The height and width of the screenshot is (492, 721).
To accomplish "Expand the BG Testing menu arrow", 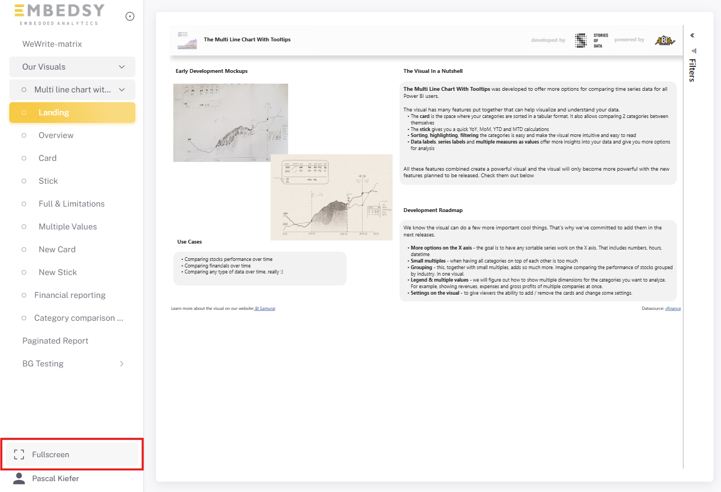I will [122, 364].
